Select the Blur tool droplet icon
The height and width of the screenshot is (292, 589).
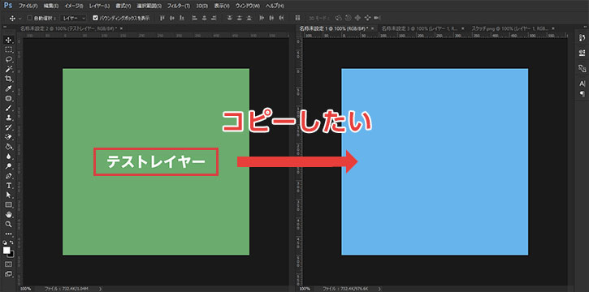9,157
